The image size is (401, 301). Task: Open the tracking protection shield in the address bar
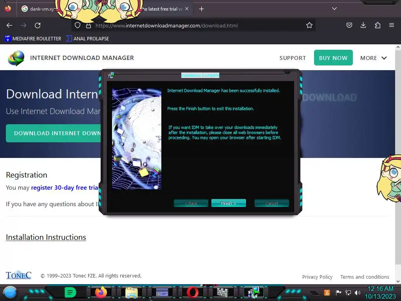pos(78,25)
